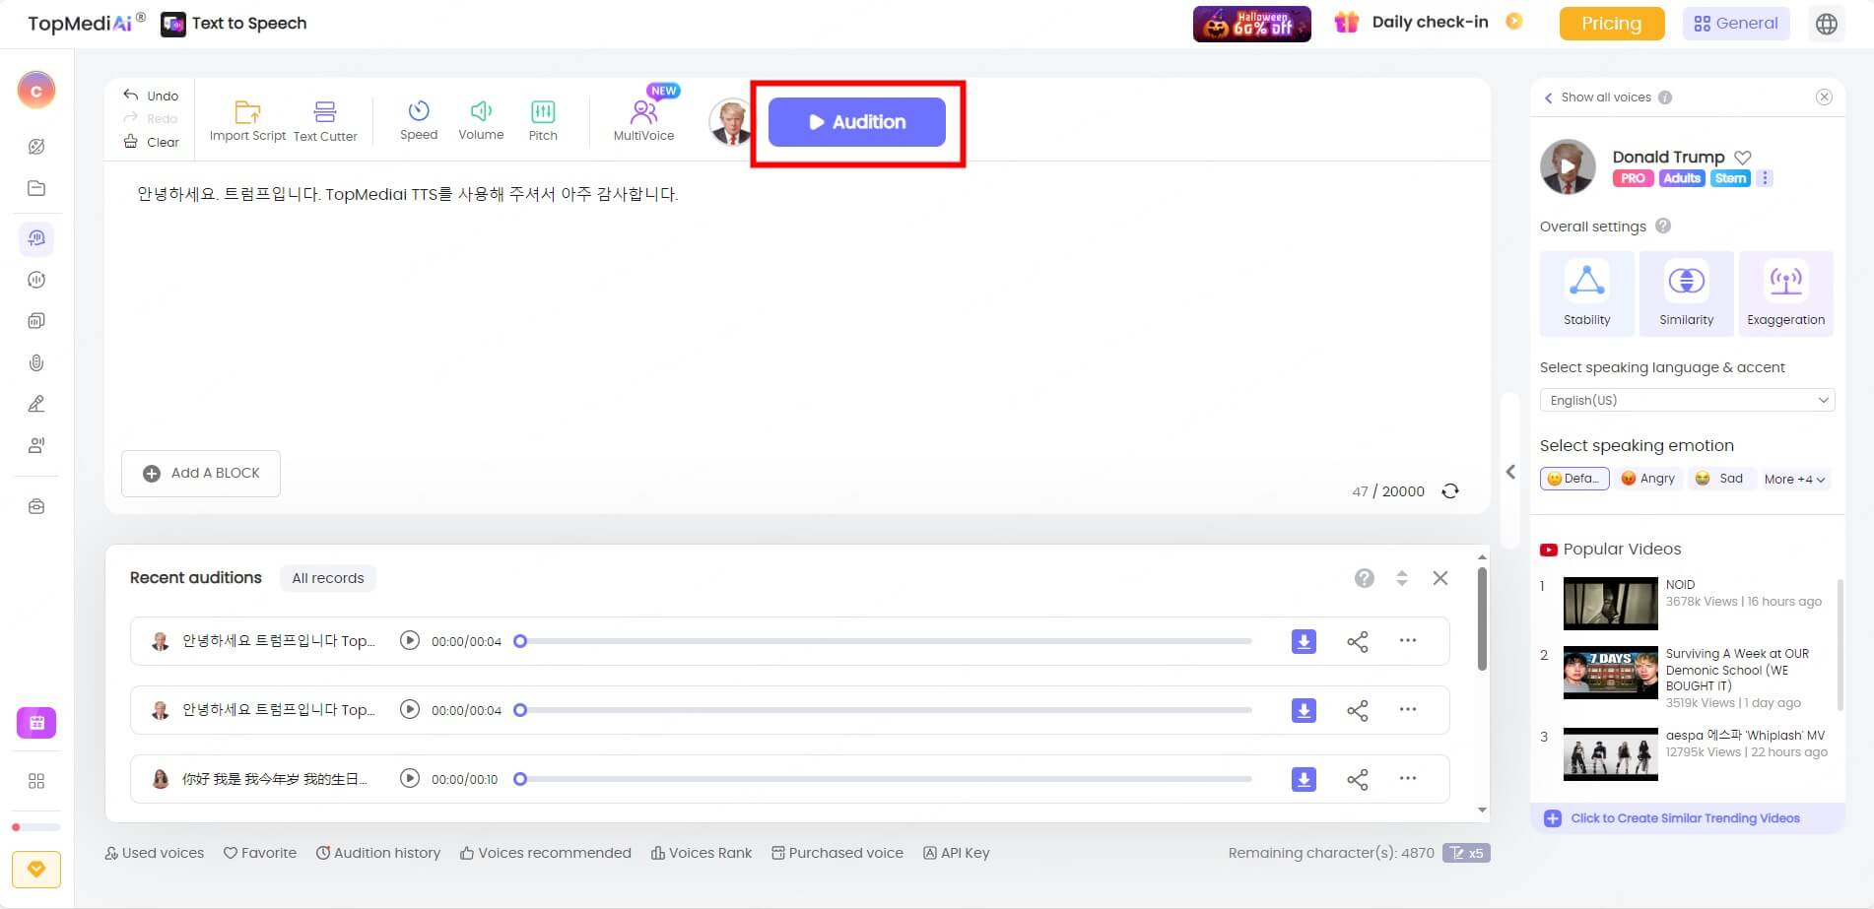Open Stability setting

tap(1587, 293)
